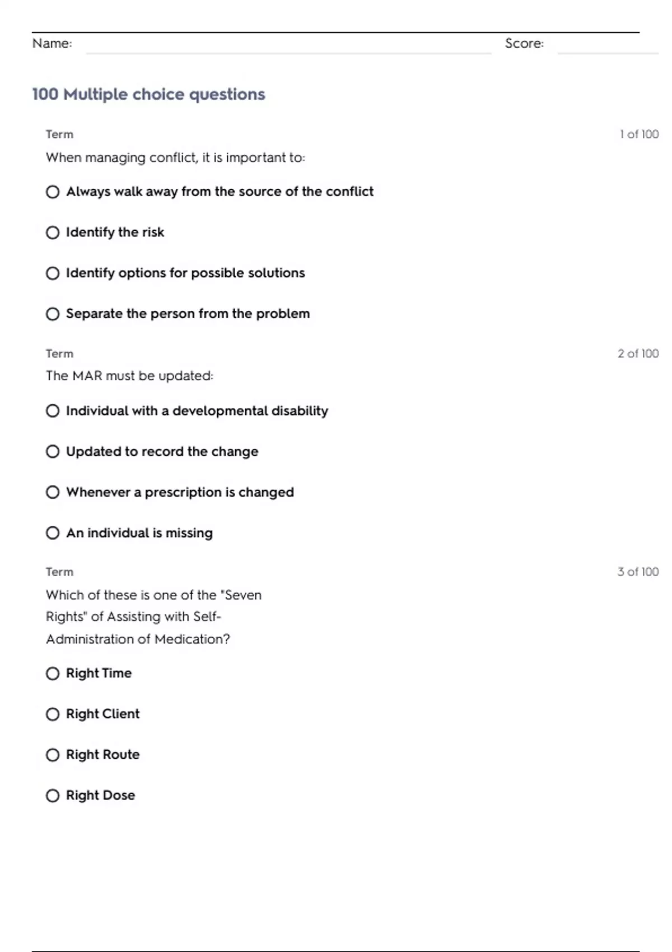
Task: Select 'Identify options for possible solutions'
Action: click(x=53, y=273)
